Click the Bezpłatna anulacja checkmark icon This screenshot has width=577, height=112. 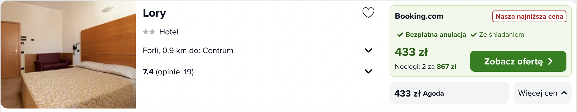[400, 35]
